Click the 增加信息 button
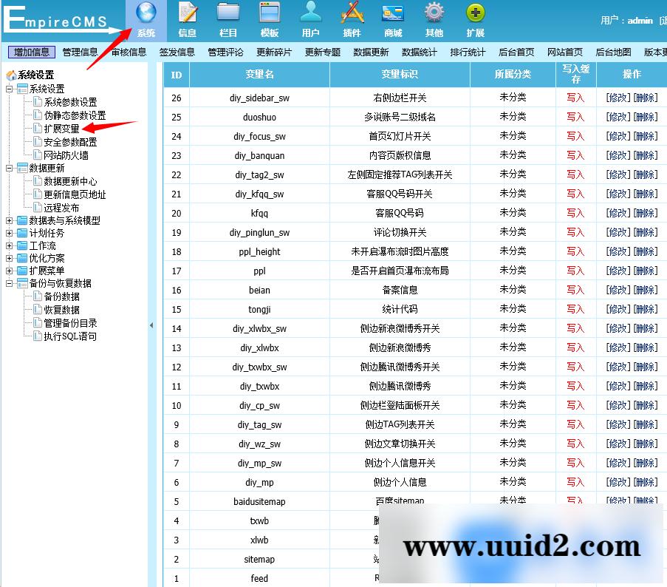Image resolution: width=667 pixels, height=587 pixels. coord(31,52)
